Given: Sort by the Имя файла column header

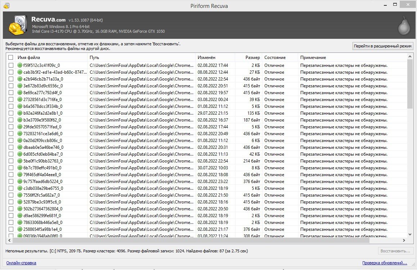Looking at the screenshot, I should point(51,58).
